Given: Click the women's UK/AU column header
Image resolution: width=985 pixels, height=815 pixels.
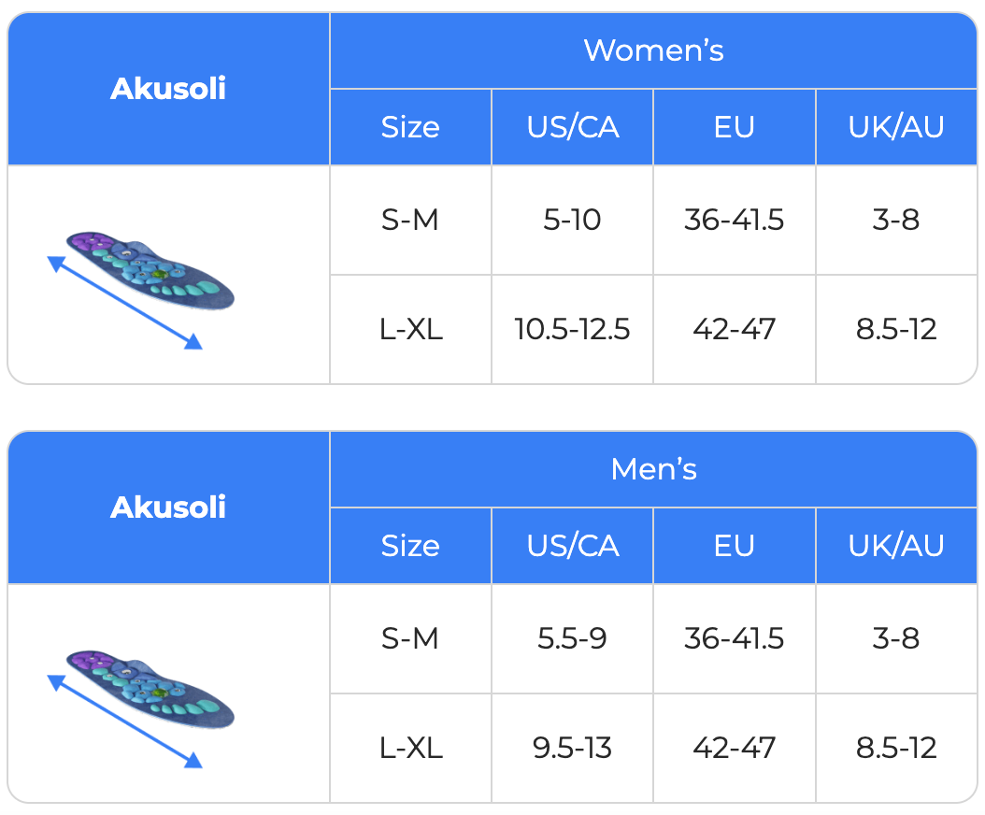Looking at the screenshot, I should (896, 127).
